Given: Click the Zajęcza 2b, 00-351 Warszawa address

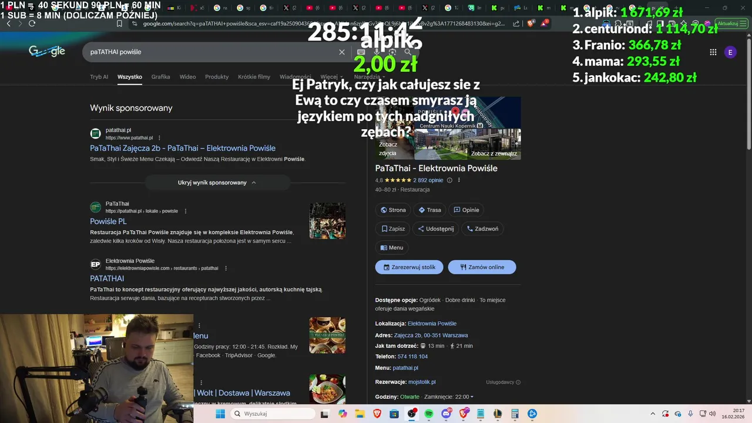Looking at the screenshot, I should coord(431,335).
